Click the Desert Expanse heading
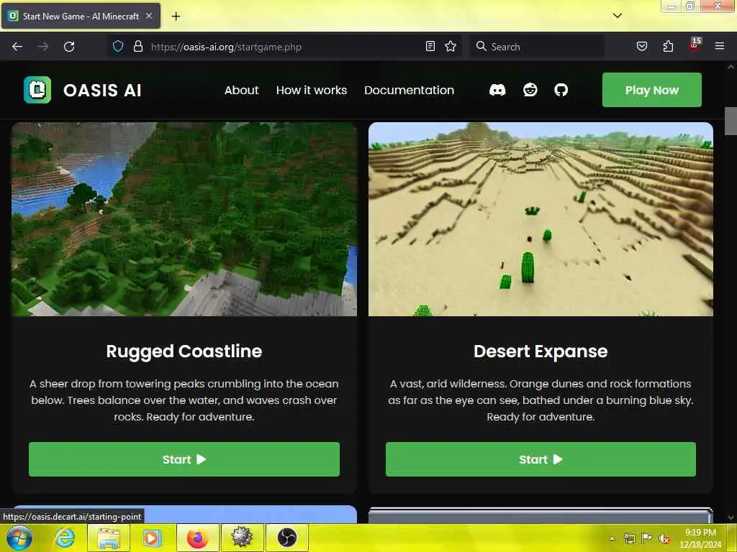Screen dimensions: 737x552 coord(541,351)
